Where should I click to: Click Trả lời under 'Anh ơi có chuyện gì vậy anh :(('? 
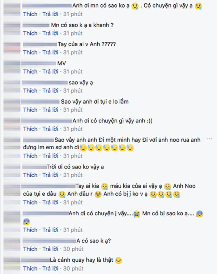50,129
